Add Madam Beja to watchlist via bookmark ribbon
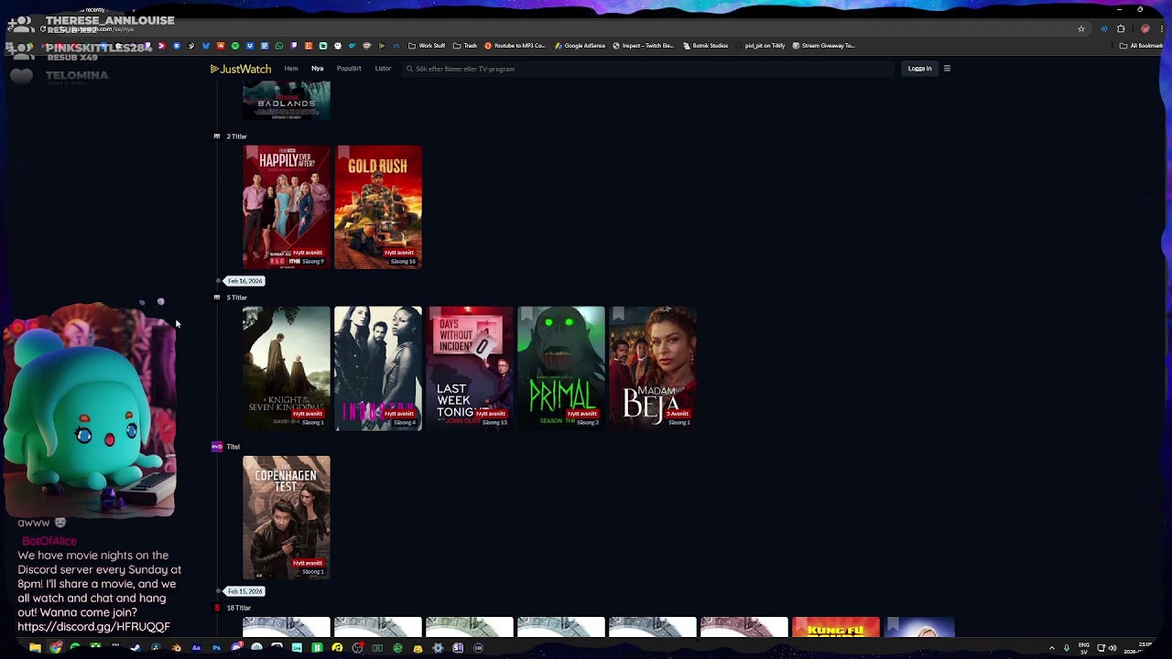Image resolution: width=1172 pixels, height=659 pixels. [x=618, y=315]
